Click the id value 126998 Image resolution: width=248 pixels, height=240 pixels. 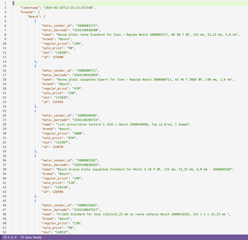pos(58,192)
